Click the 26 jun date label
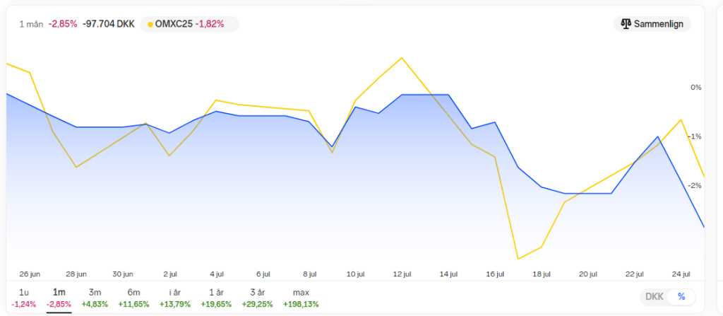Viewport: 723px width, 316px height. click(30, 274)
